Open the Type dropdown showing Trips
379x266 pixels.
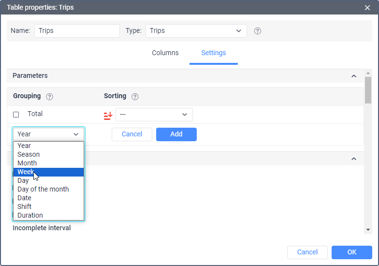196,31
